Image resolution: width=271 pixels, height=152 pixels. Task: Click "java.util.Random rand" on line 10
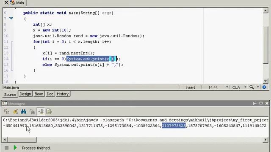click(58, 36)
